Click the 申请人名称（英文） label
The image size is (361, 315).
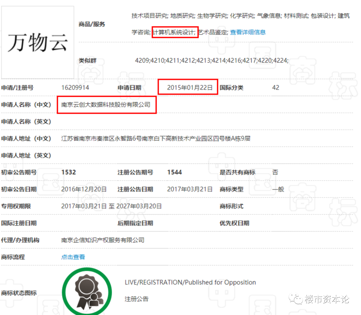(x=26, y=122)
